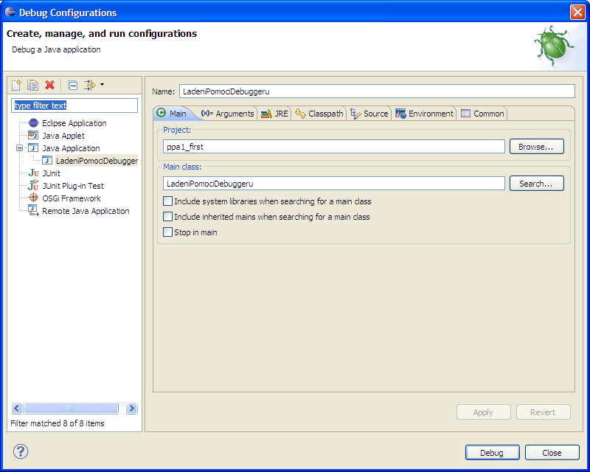
Task: Enable Include inherited mains checkbox
Action: (x=168, y=216)
